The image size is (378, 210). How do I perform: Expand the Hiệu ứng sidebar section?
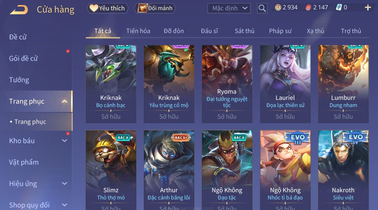pyautogui.click(x=65, y=184)
